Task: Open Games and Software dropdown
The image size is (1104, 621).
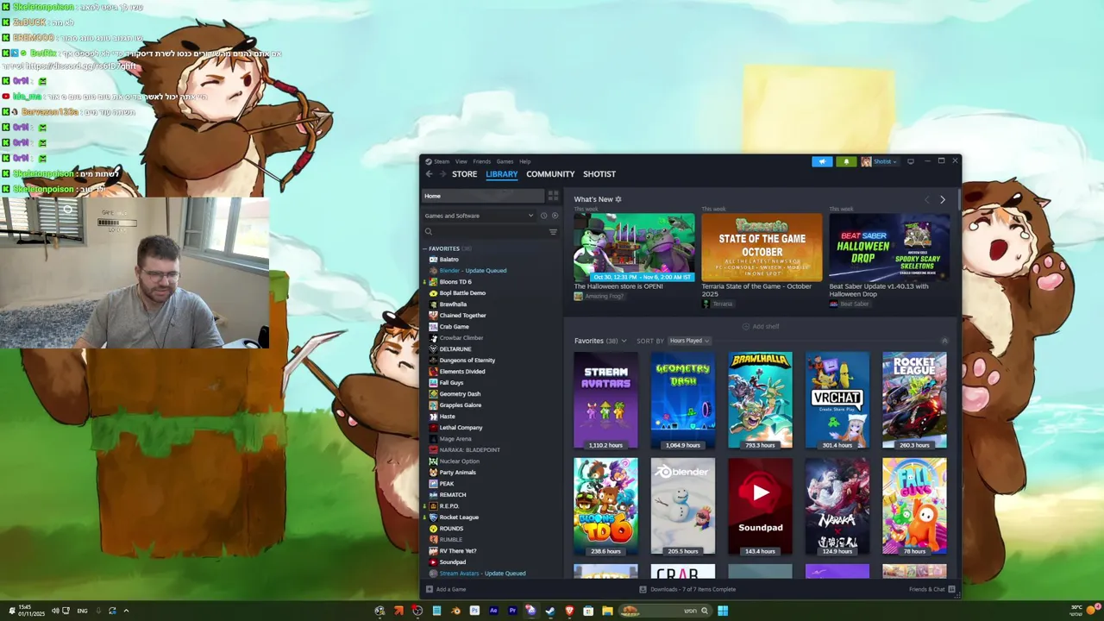Action: click(x=479, y=216)
